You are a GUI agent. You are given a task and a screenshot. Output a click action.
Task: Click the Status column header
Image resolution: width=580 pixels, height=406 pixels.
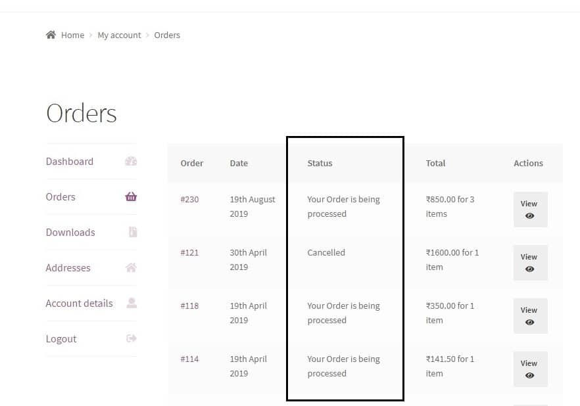(x=320, y=164)
